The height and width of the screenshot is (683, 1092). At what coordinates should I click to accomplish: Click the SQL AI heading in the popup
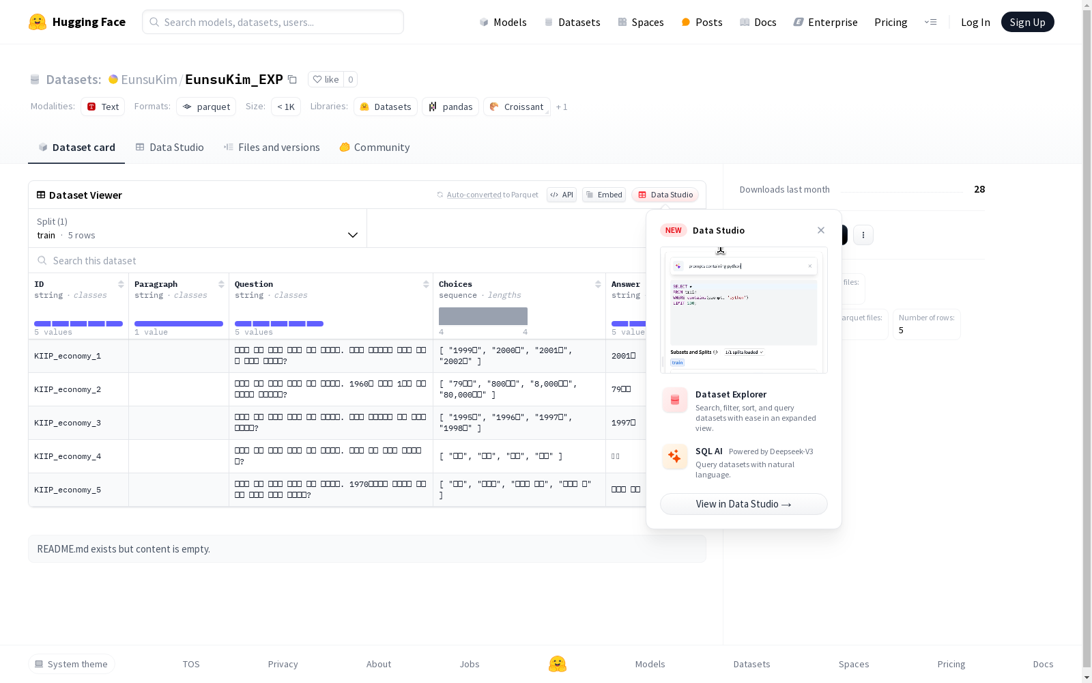(x=709, y=451)
